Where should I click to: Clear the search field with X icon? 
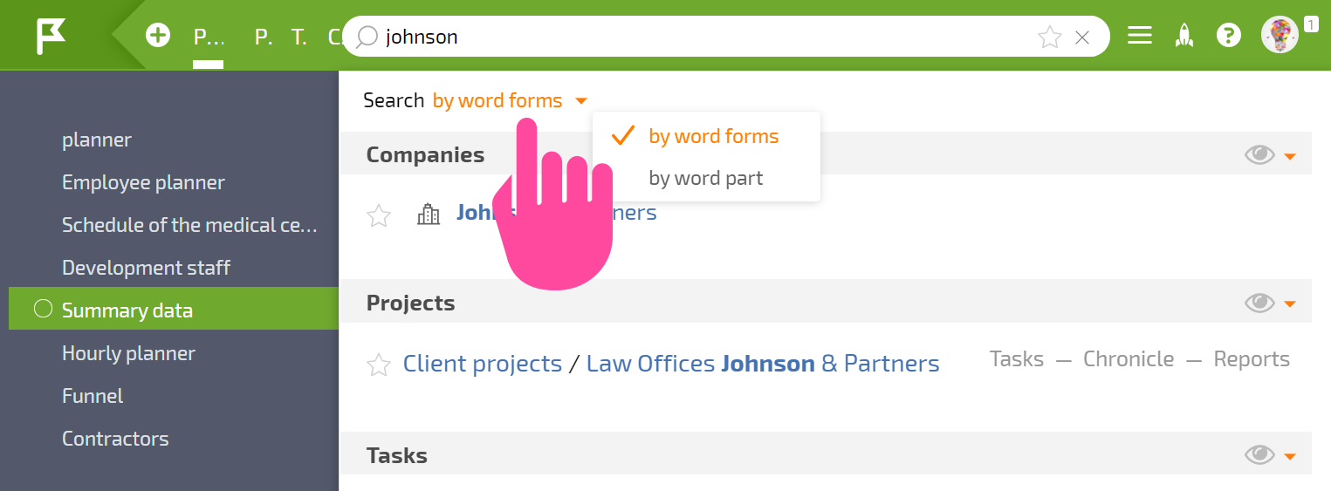[1082, 37]
